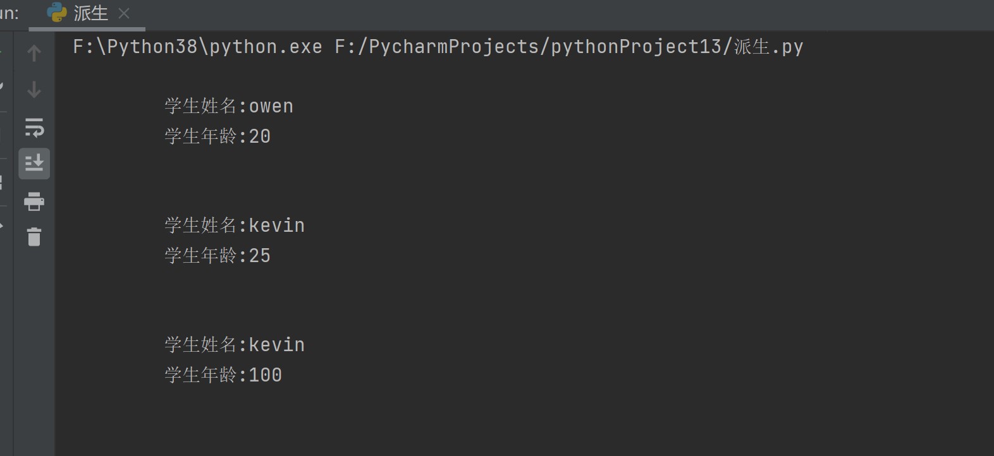Select the 派生 run configuration tab
The height and width of the screenshot is (456, 994).
click(90, 13)
